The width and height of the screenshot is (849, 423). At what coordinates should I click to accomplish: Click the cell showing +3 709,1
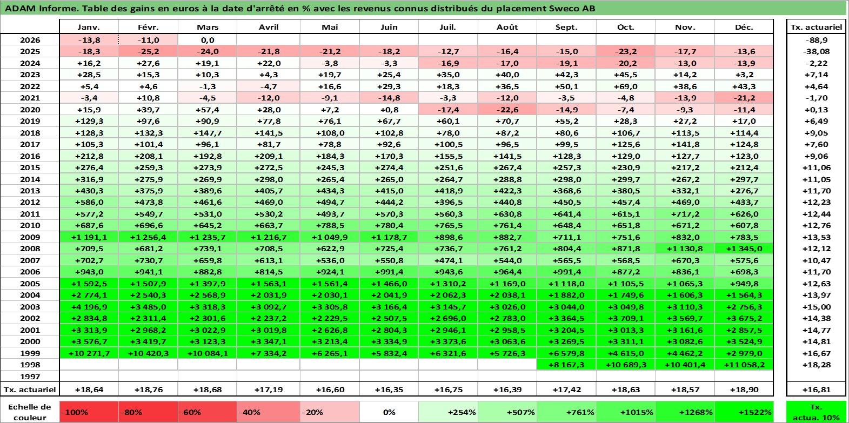pos(626,318)
